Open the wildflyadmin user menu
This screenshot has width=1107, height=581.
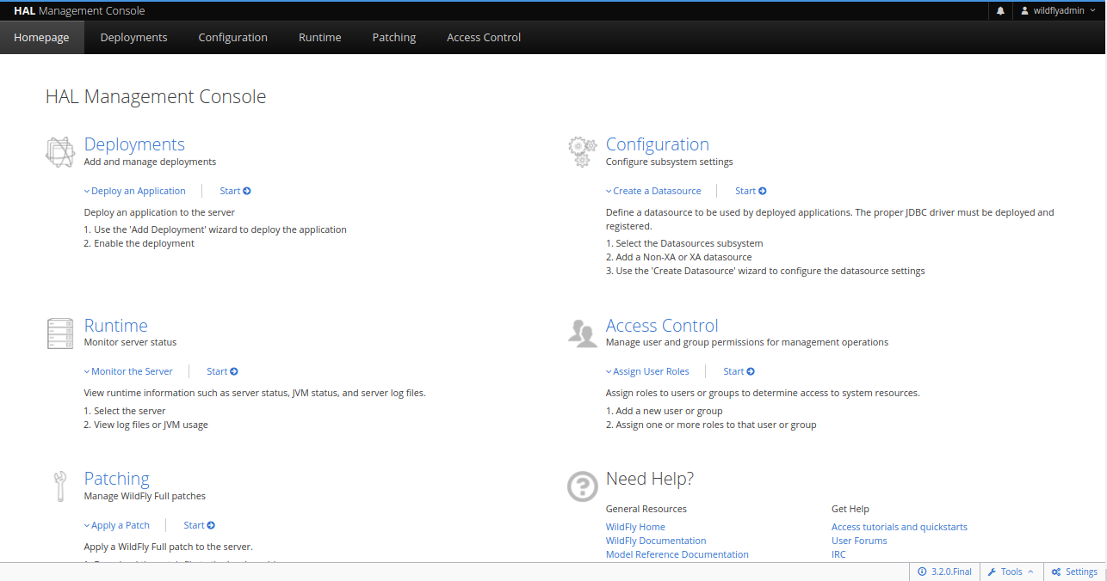1058,11
